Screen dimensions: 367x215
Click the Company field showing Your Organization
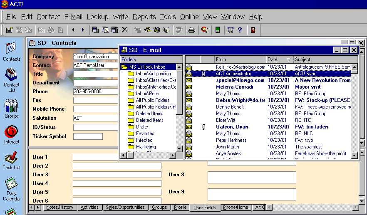click(x=96, y=57)
